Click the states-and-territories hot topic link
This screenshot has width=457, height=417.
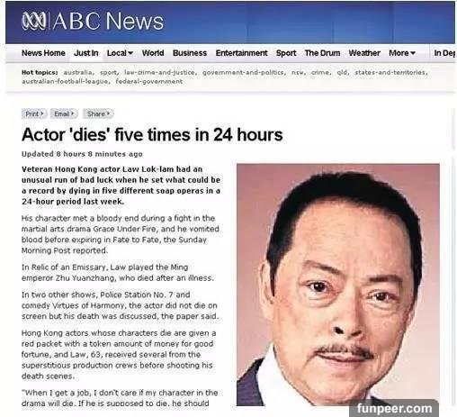390,72
